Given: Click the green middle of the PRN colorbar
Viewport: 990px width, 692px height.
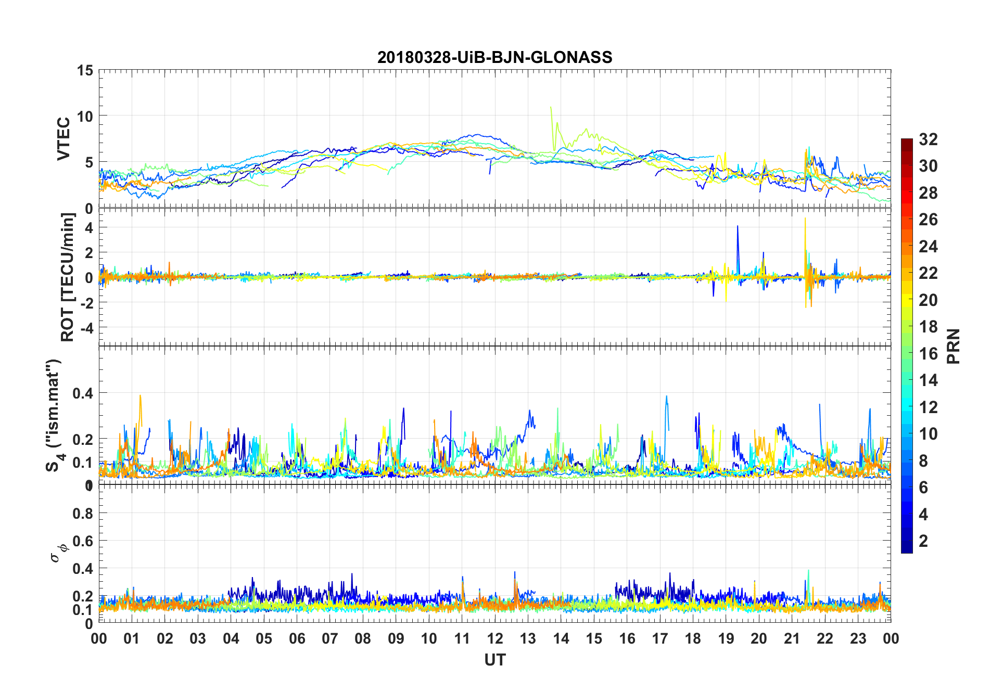Looking at the screenshot, I should pyautogui.click(x=907, y=346).
